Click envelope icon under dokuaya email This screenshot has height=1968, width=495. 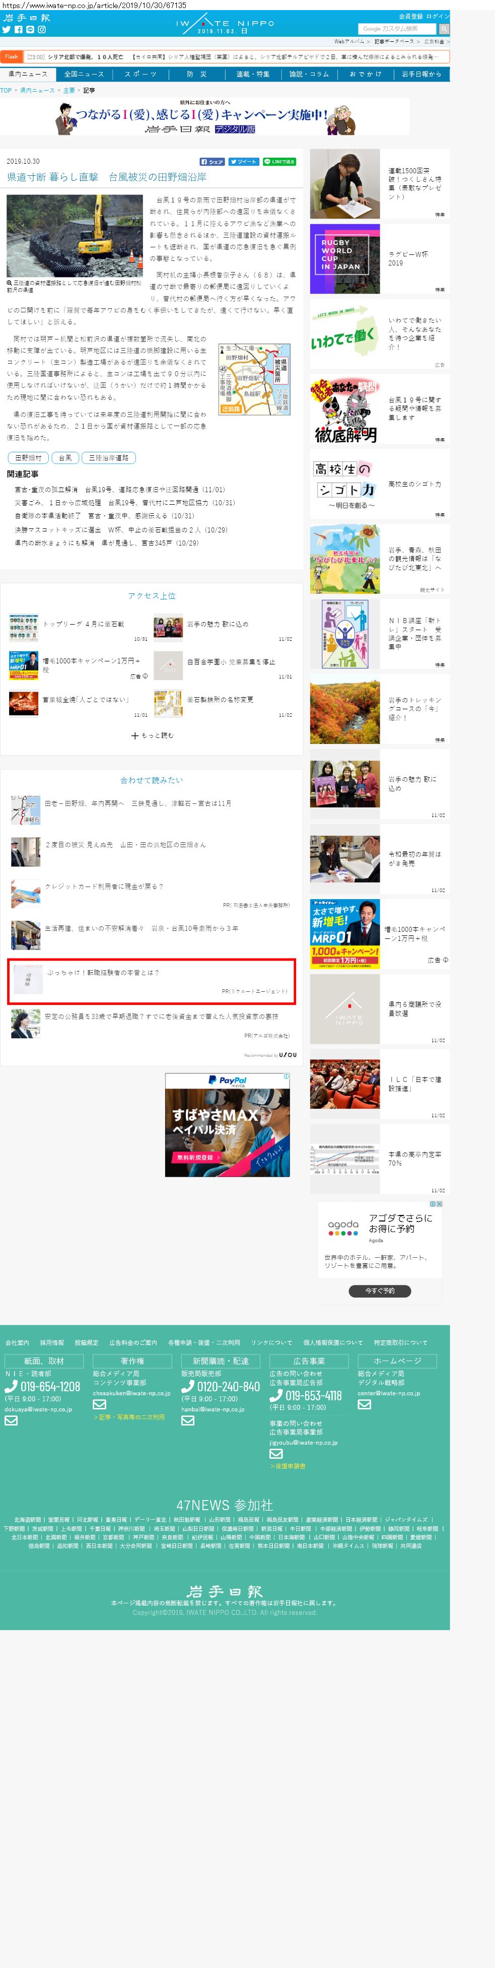click(11, 1421)
